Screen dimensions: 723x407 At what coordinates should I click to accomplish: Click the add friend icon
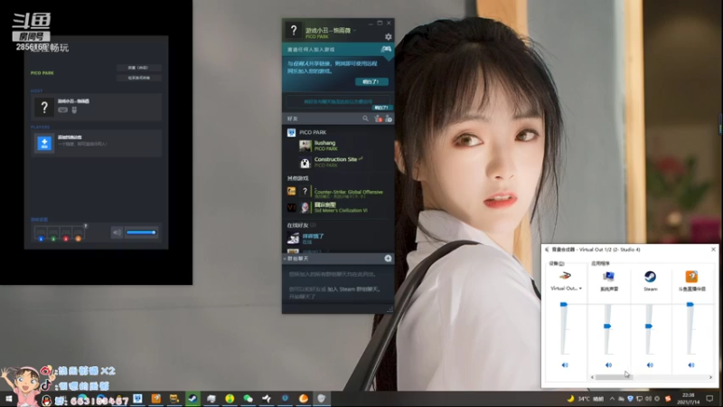pos(389,119)
